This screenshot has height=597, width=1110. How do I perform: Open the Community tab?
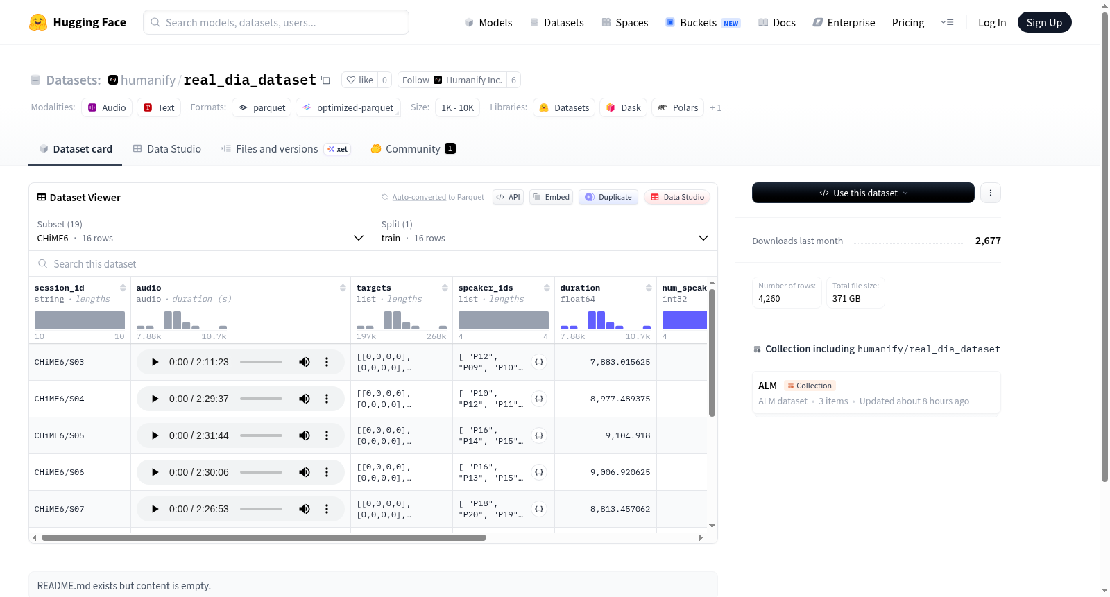tap(413, 149)
